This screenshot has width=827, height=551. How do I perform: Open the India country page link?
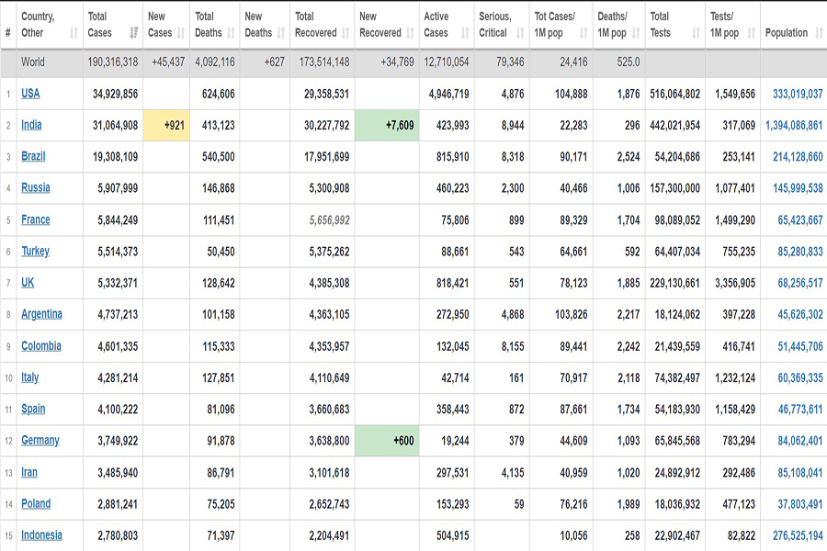[x=31, y=125]
